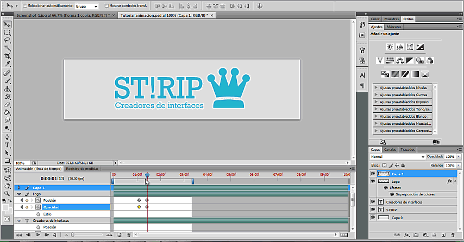
Task: Select the Brush tool
Action: [7, 81]
